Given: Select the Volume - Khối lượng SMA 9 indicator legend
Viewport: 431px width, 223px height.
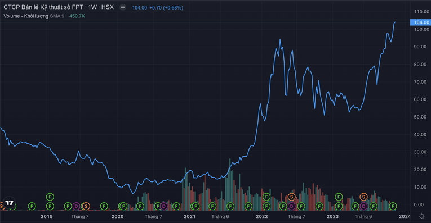Looking at the screenshot, I should 34,16.
